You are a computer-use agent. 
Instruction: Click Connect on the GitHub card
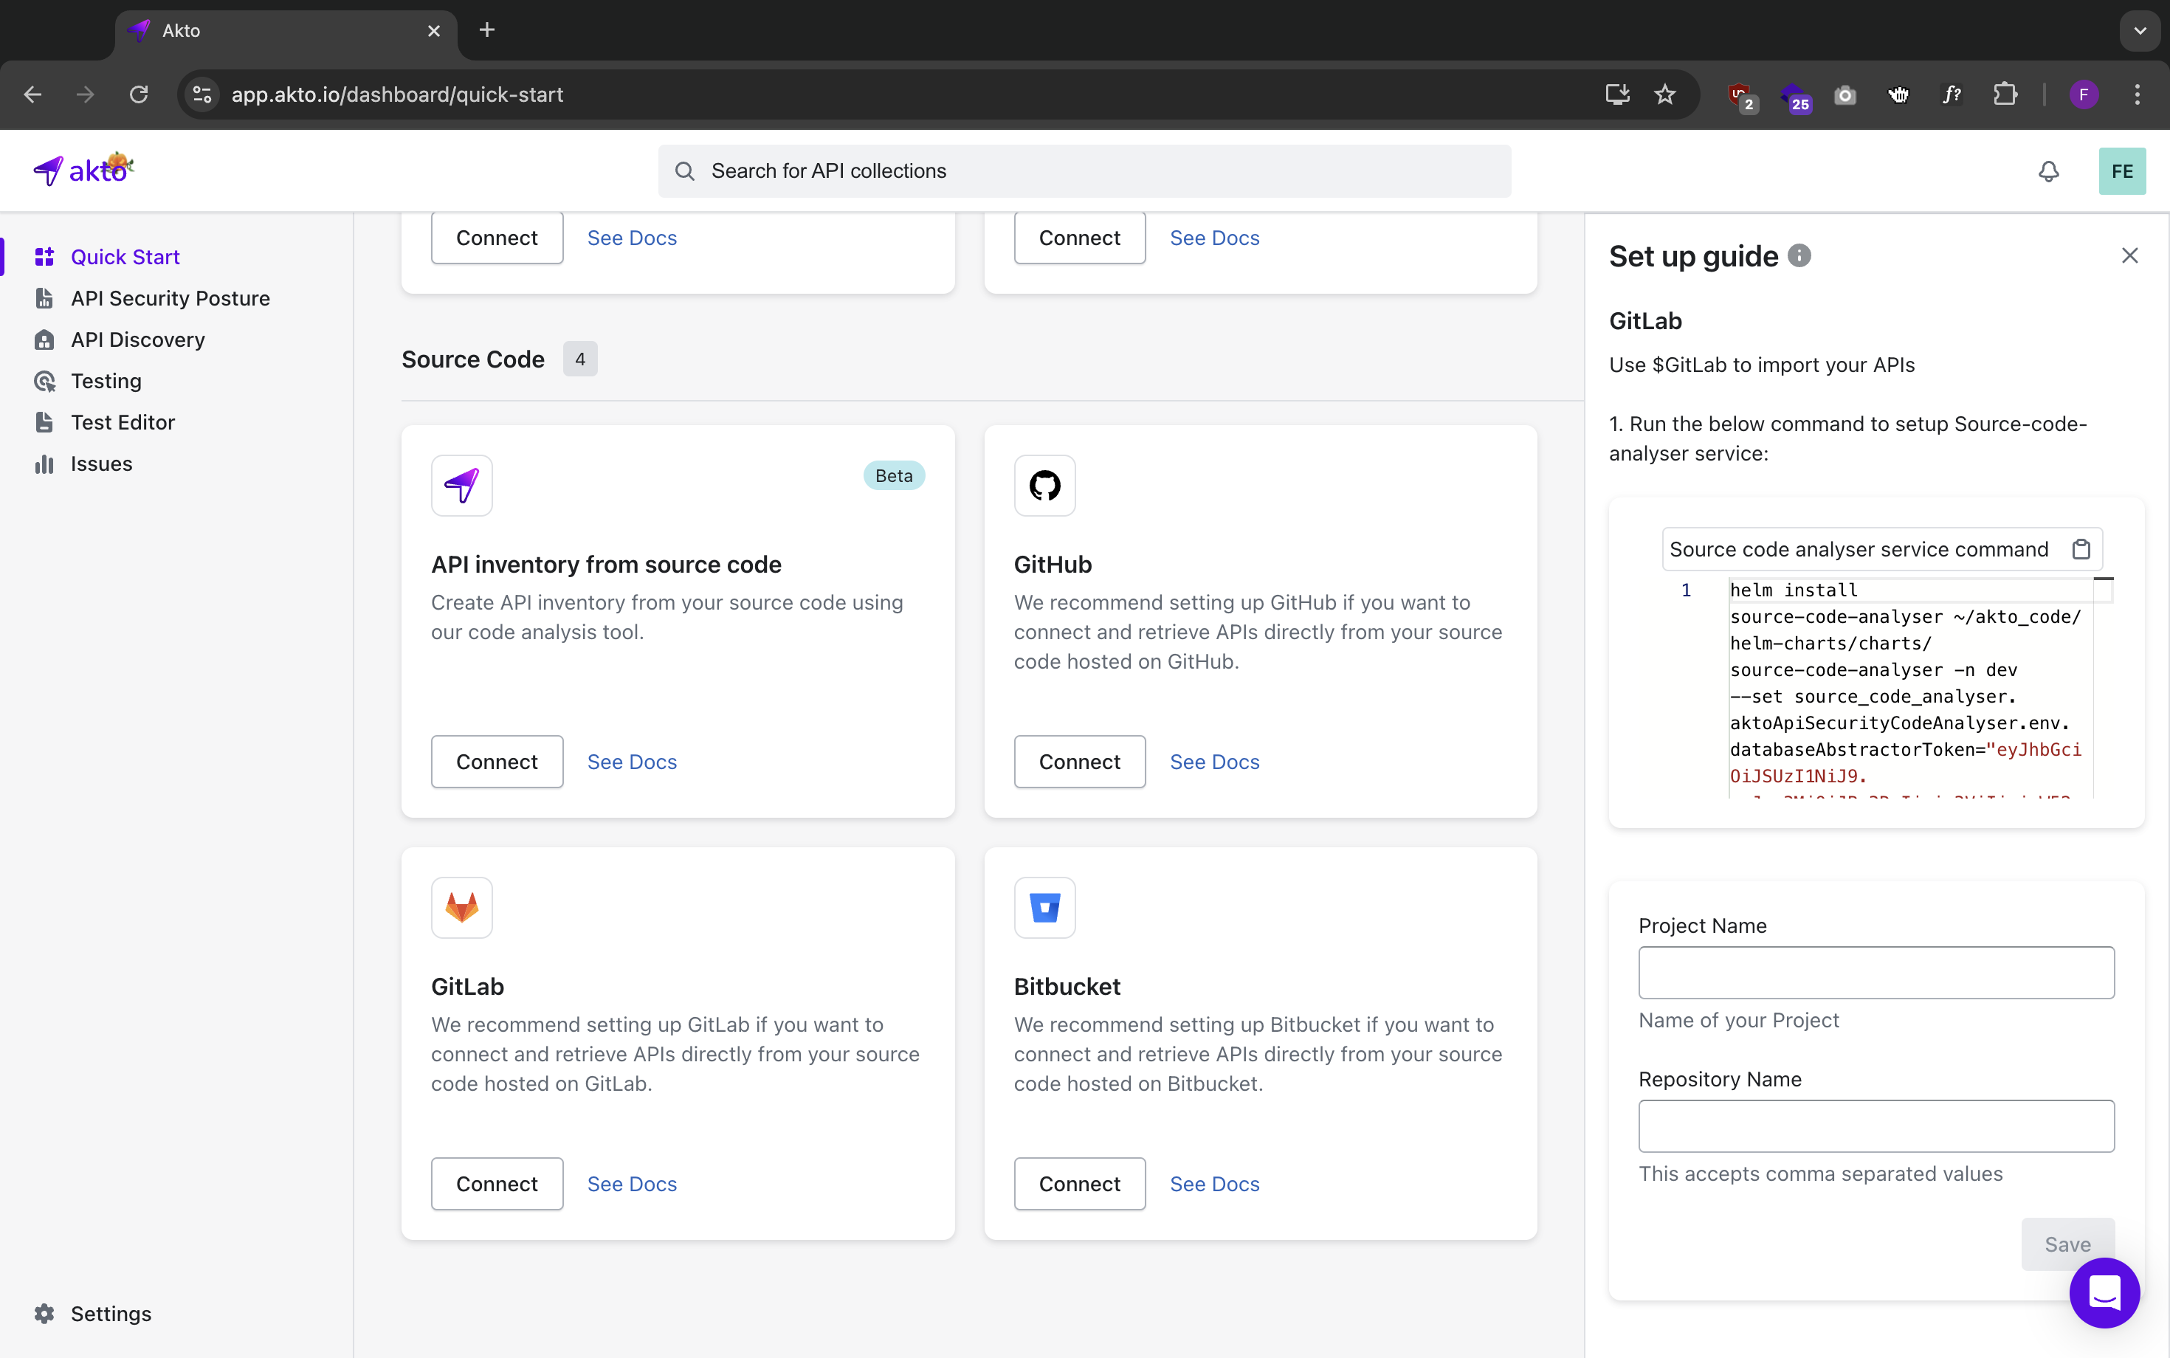pos(1078,762)
